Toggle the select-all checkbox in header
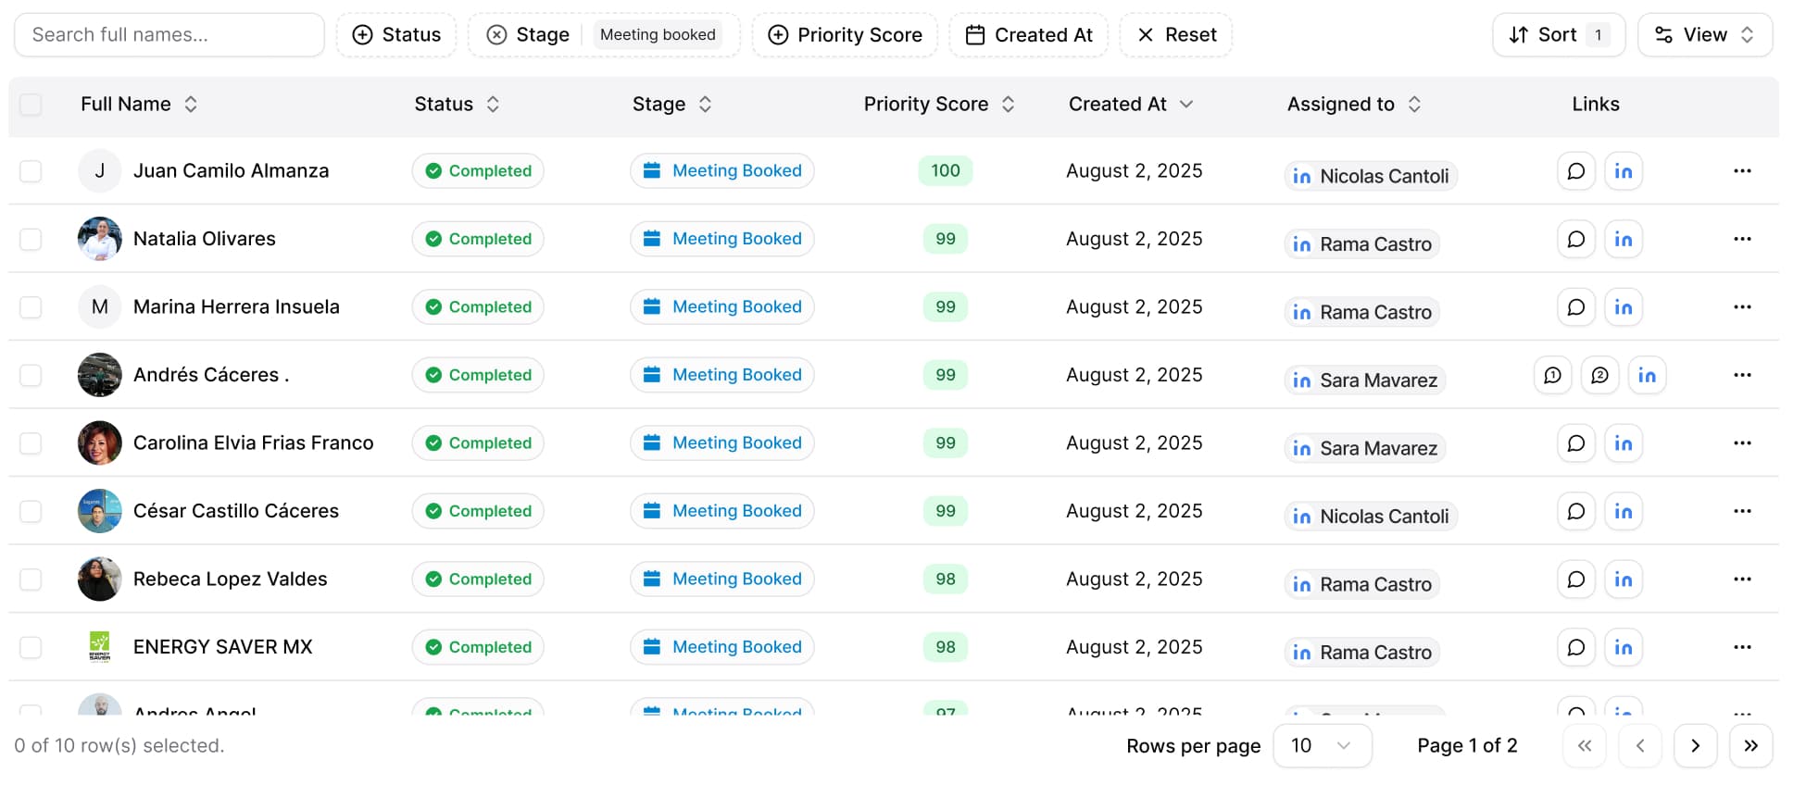The image size is (1806, 785). click(31, 105)
